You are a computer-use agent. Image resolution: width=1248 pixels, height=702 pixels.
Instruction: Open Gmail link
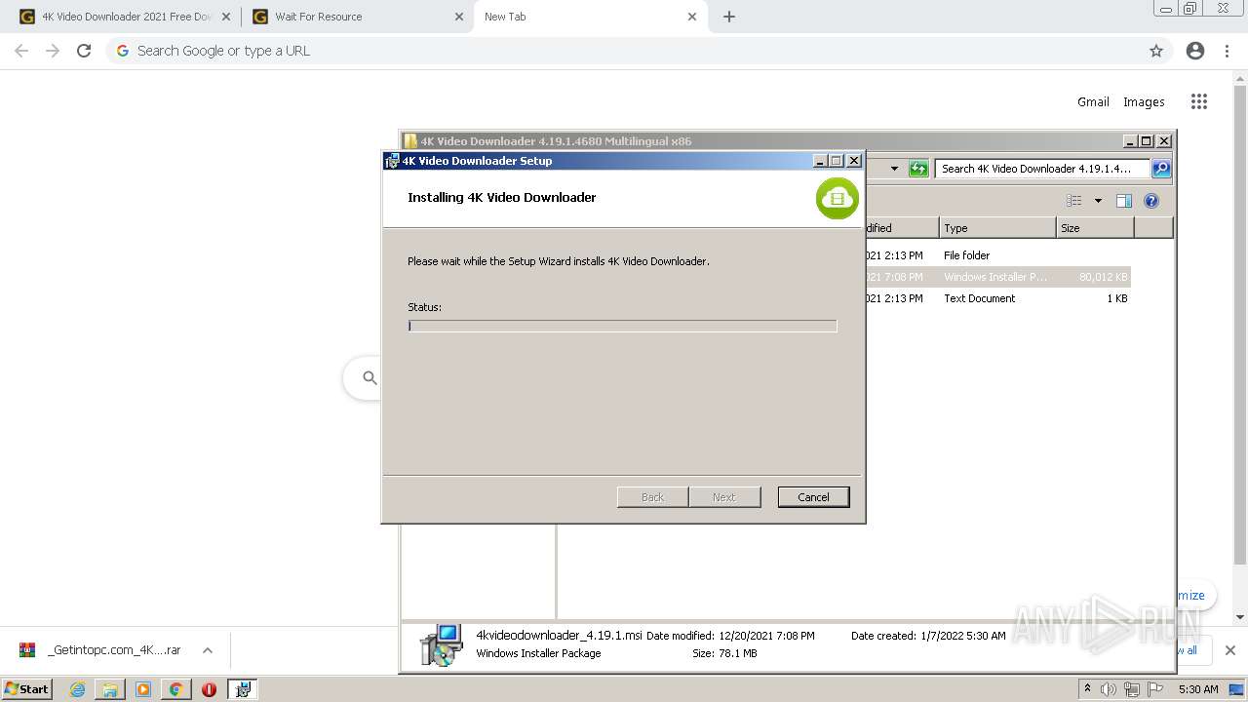(1093, 101)
